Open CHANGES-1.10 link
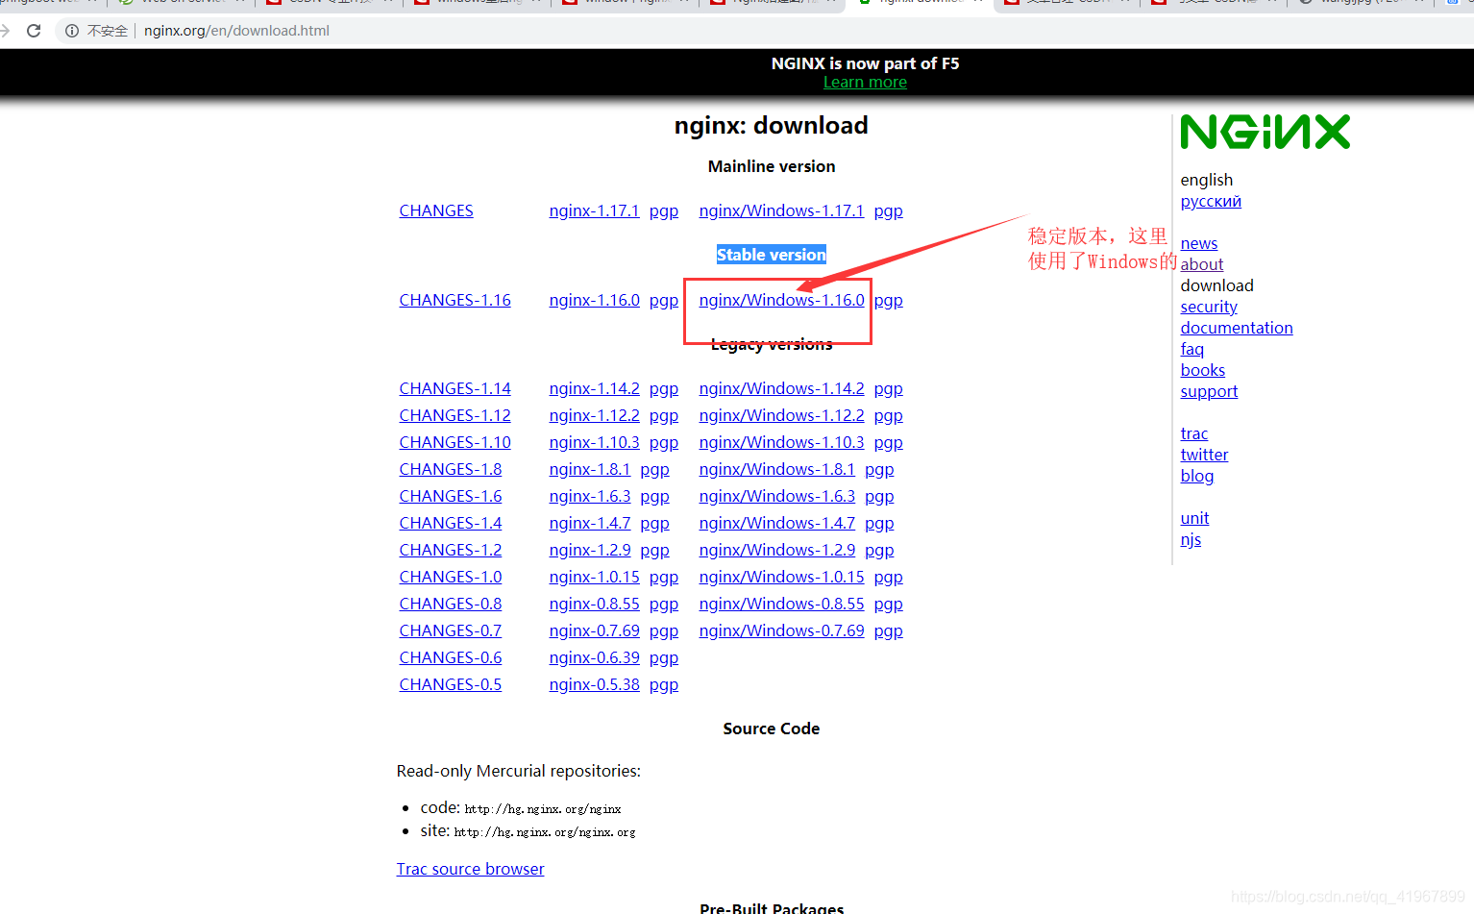 pyautogui.click(x=455, y=442)
